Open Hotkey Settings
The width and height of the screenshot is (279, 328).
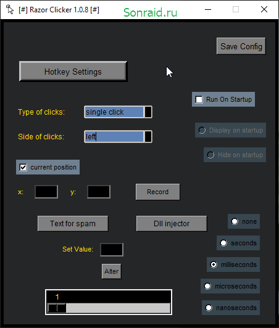pyautogui.click(x=73, y=72)
